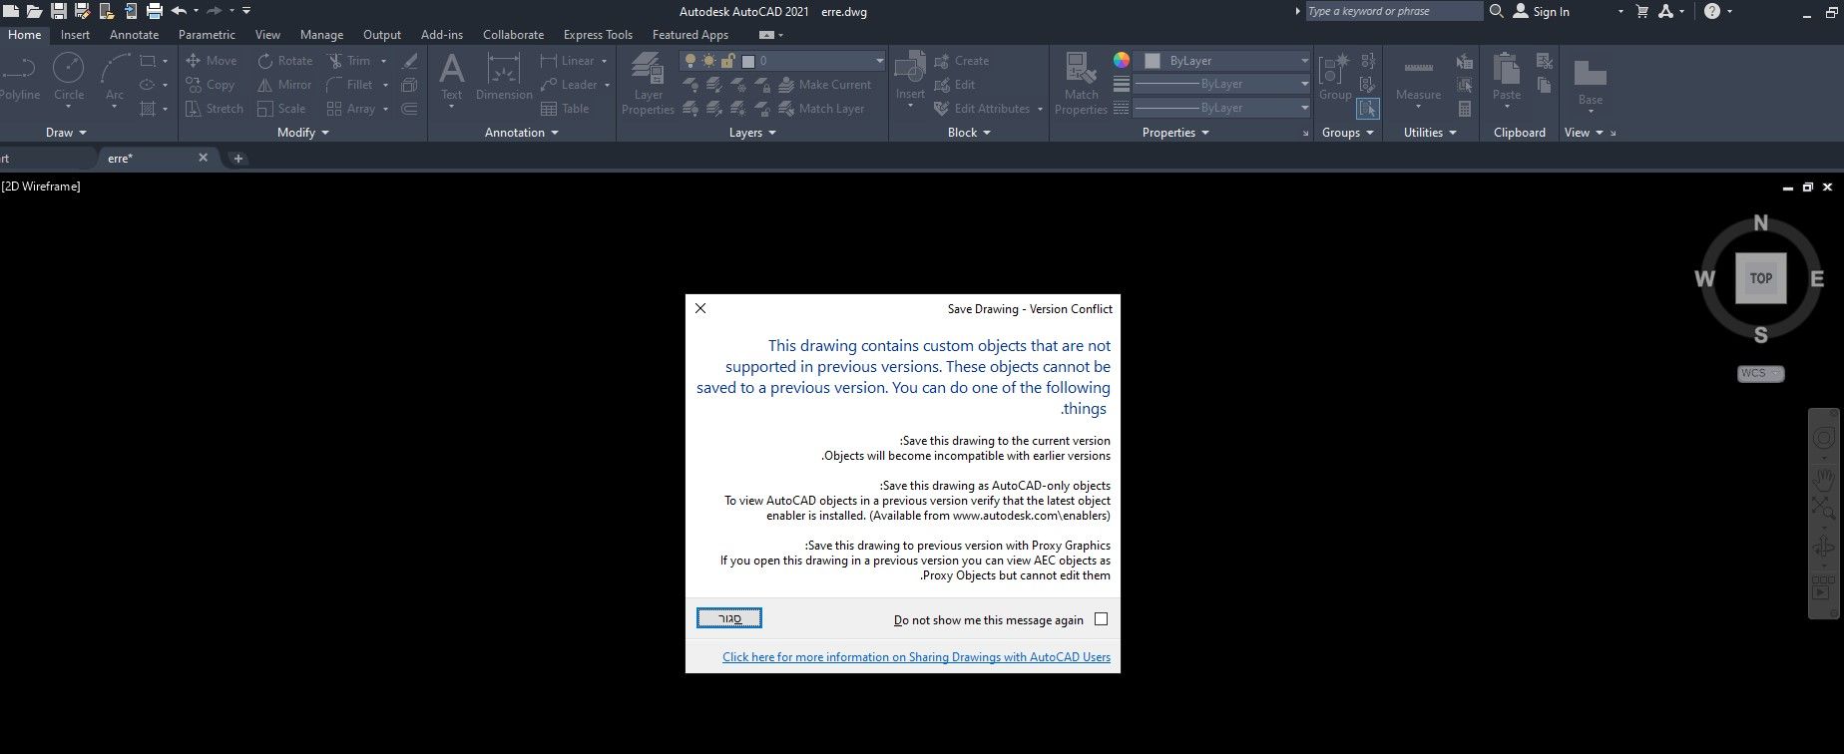Click Edit Attributes in Block panel
This screenshot has height=754, width=1844.
[x=982, y=109]
